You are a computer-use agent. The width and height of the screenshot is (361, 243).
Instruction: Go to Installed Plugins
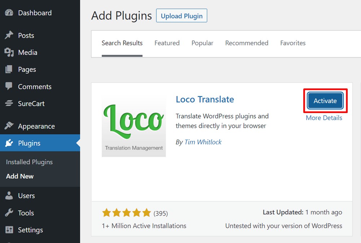(x=29, y=162)
